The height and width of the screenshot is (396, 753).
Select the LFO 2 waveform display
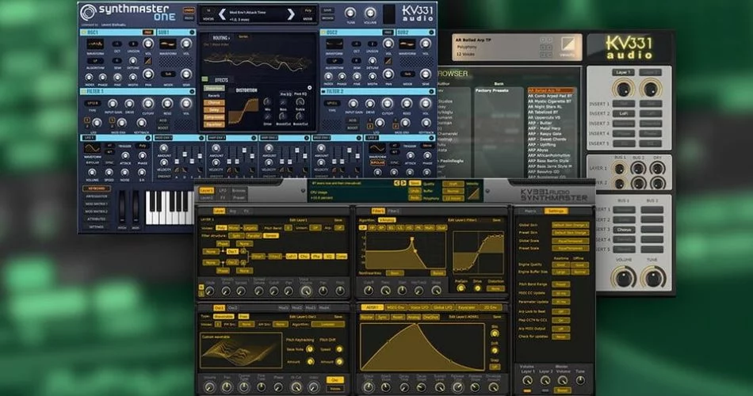pyautogui.click(x=377, y=148)
